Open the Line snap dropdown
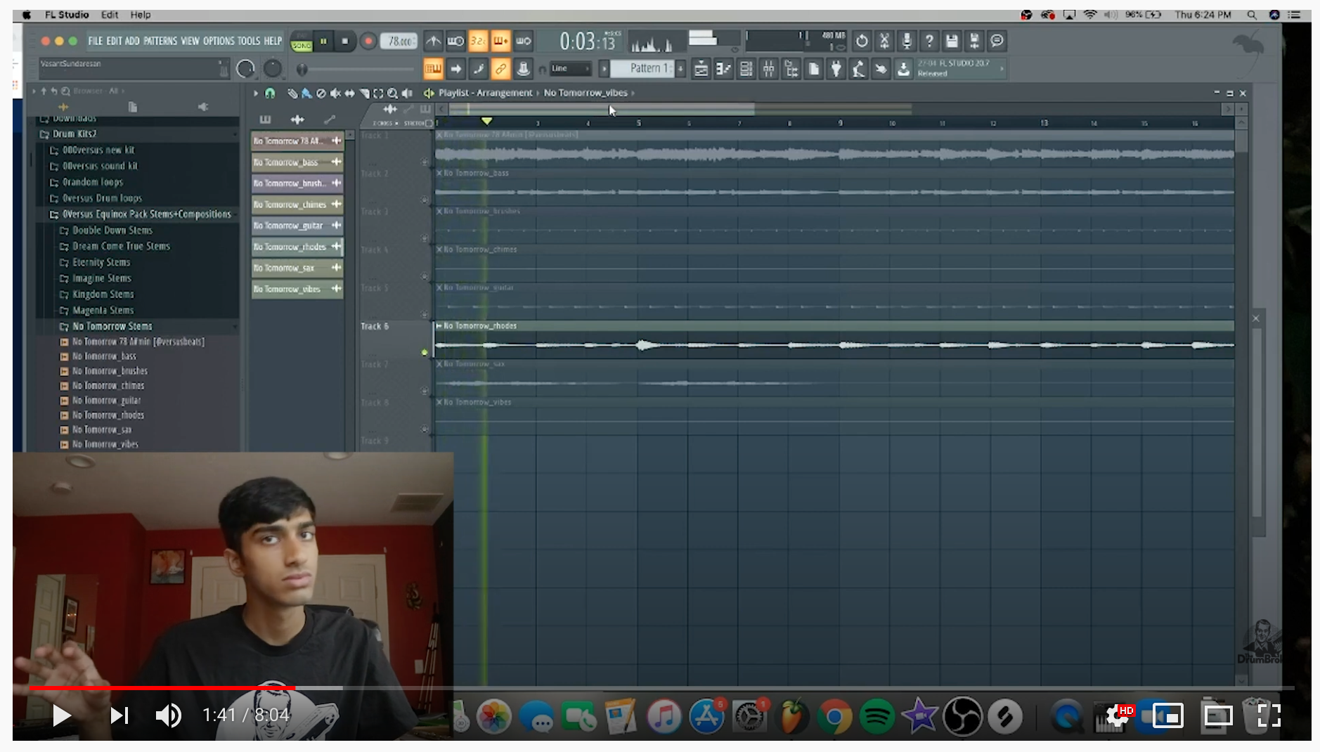This screenshot has height=752, width=1320. coord(570,69)
